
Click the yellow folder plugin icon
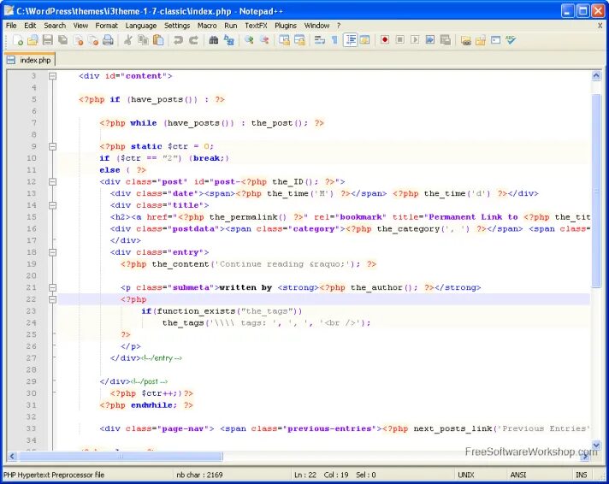[481, 40]
